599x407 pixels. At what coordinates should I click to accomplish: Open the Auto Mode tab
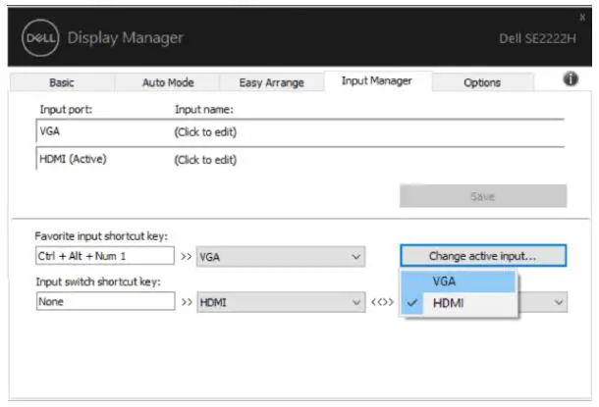[x=168, y=82]
